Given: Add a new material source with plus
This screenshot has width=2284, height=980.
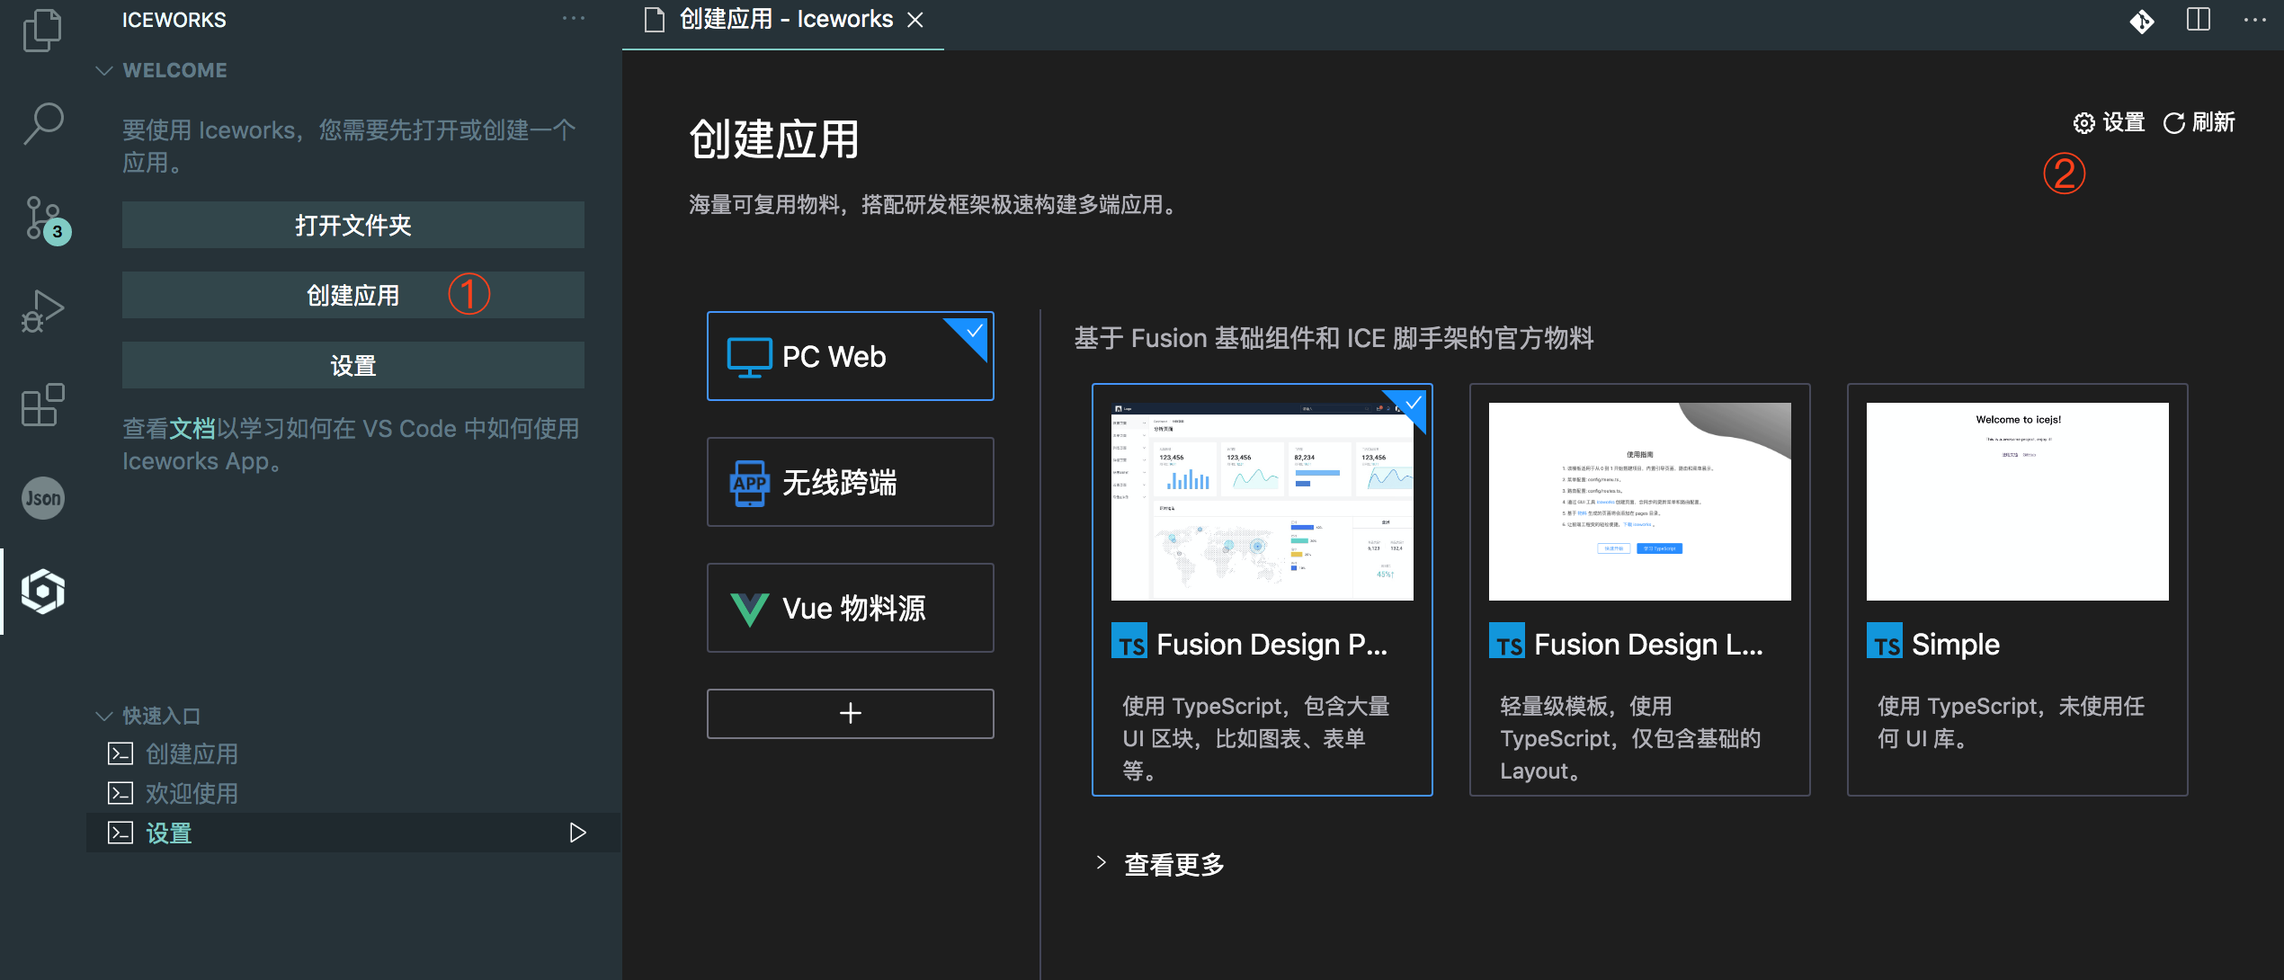Looking at the screenshot, I should (x=850, y=714).
